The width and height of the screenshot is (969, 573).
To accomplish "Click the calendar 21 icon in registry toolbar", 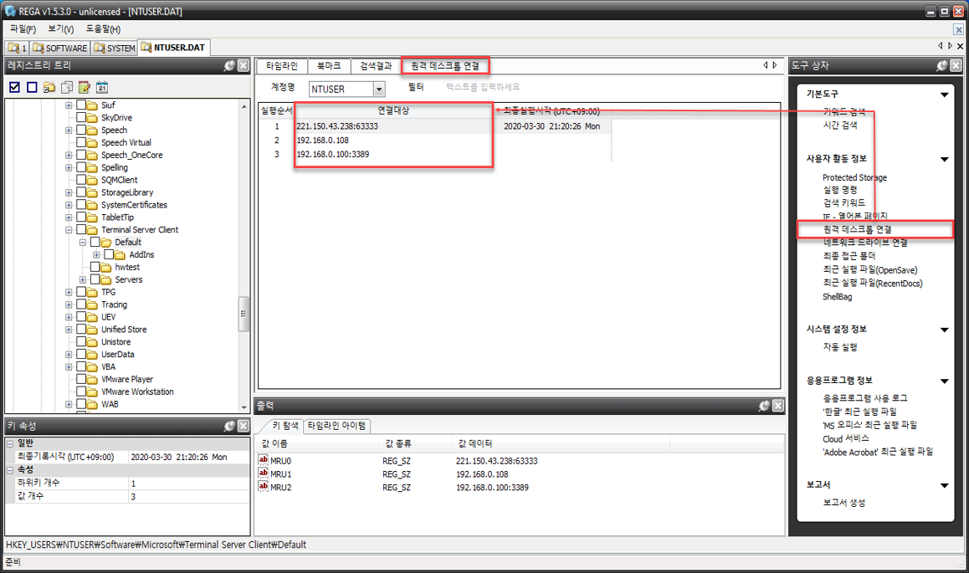I will tap(102, 87).
